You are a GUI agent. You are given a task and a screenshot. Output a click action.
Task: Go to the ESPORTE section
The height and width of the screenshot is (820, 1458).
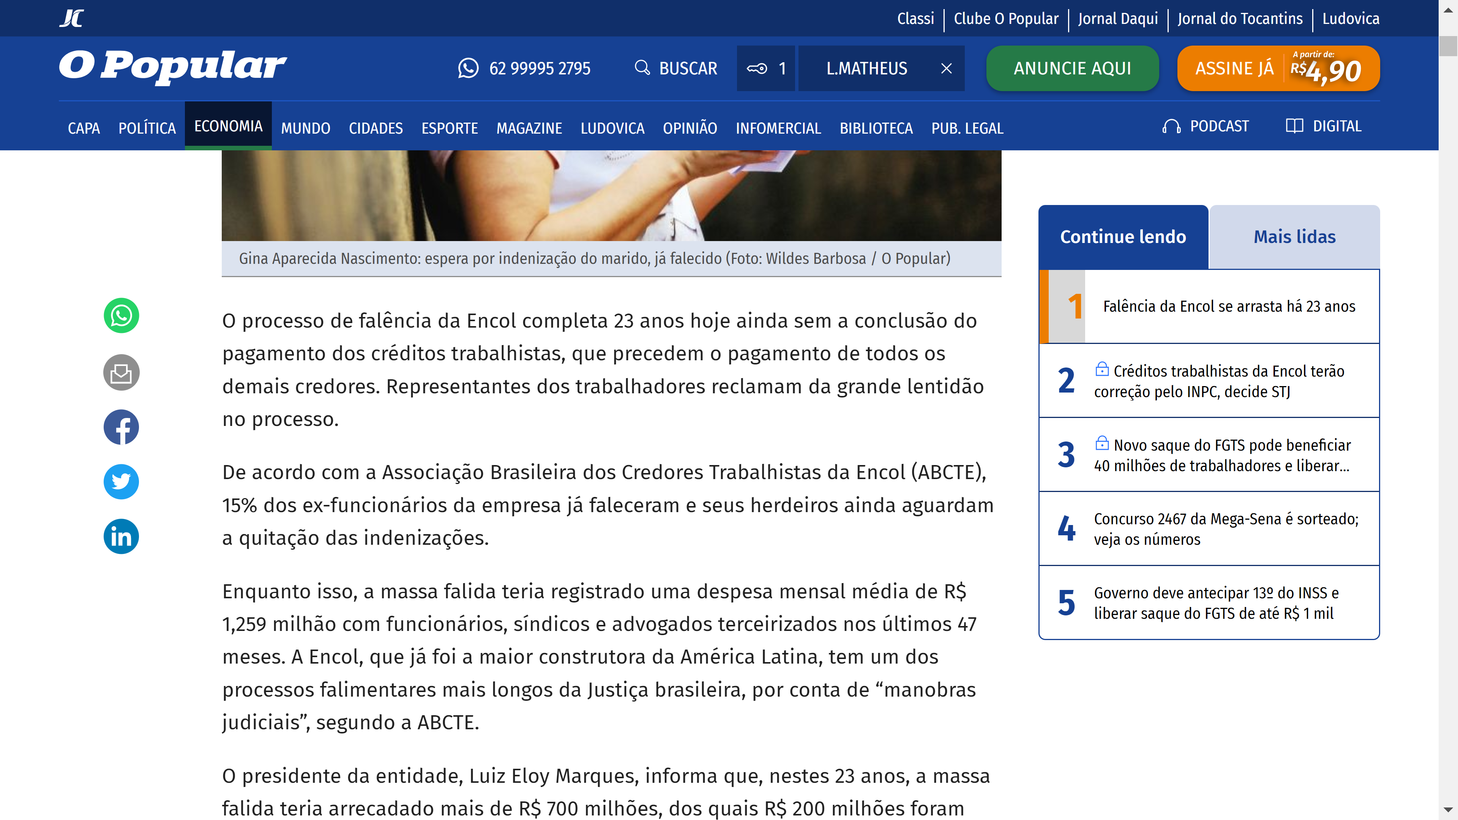[450, 128]
